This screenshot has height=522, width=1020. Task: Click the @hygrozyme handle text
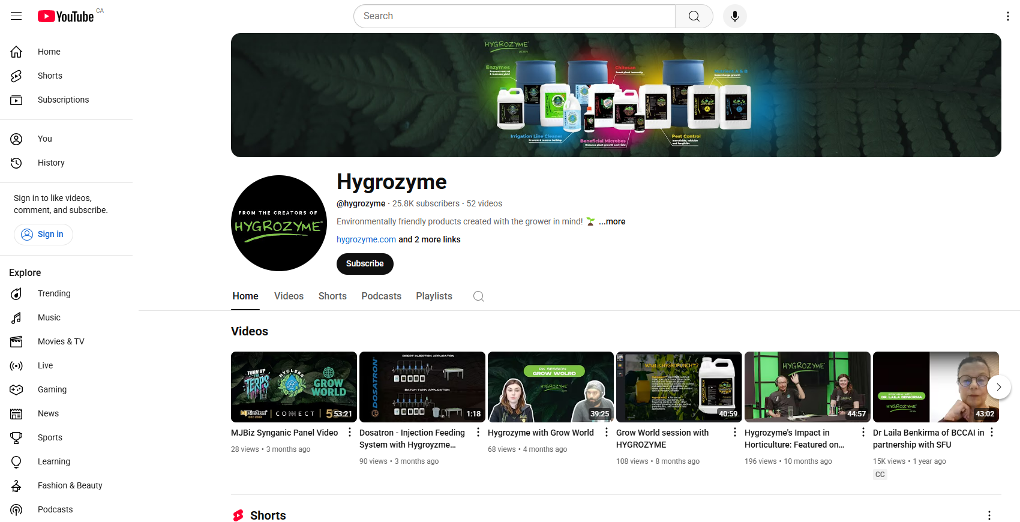point(361,203)
